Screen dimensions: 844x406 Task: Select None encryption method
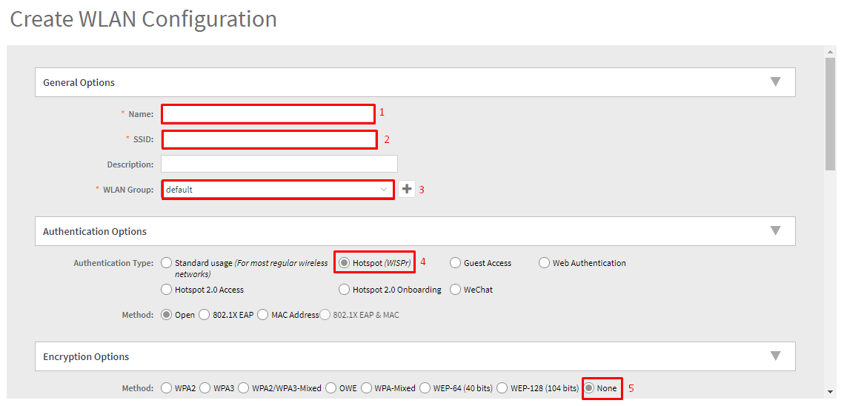coord(589,387)
